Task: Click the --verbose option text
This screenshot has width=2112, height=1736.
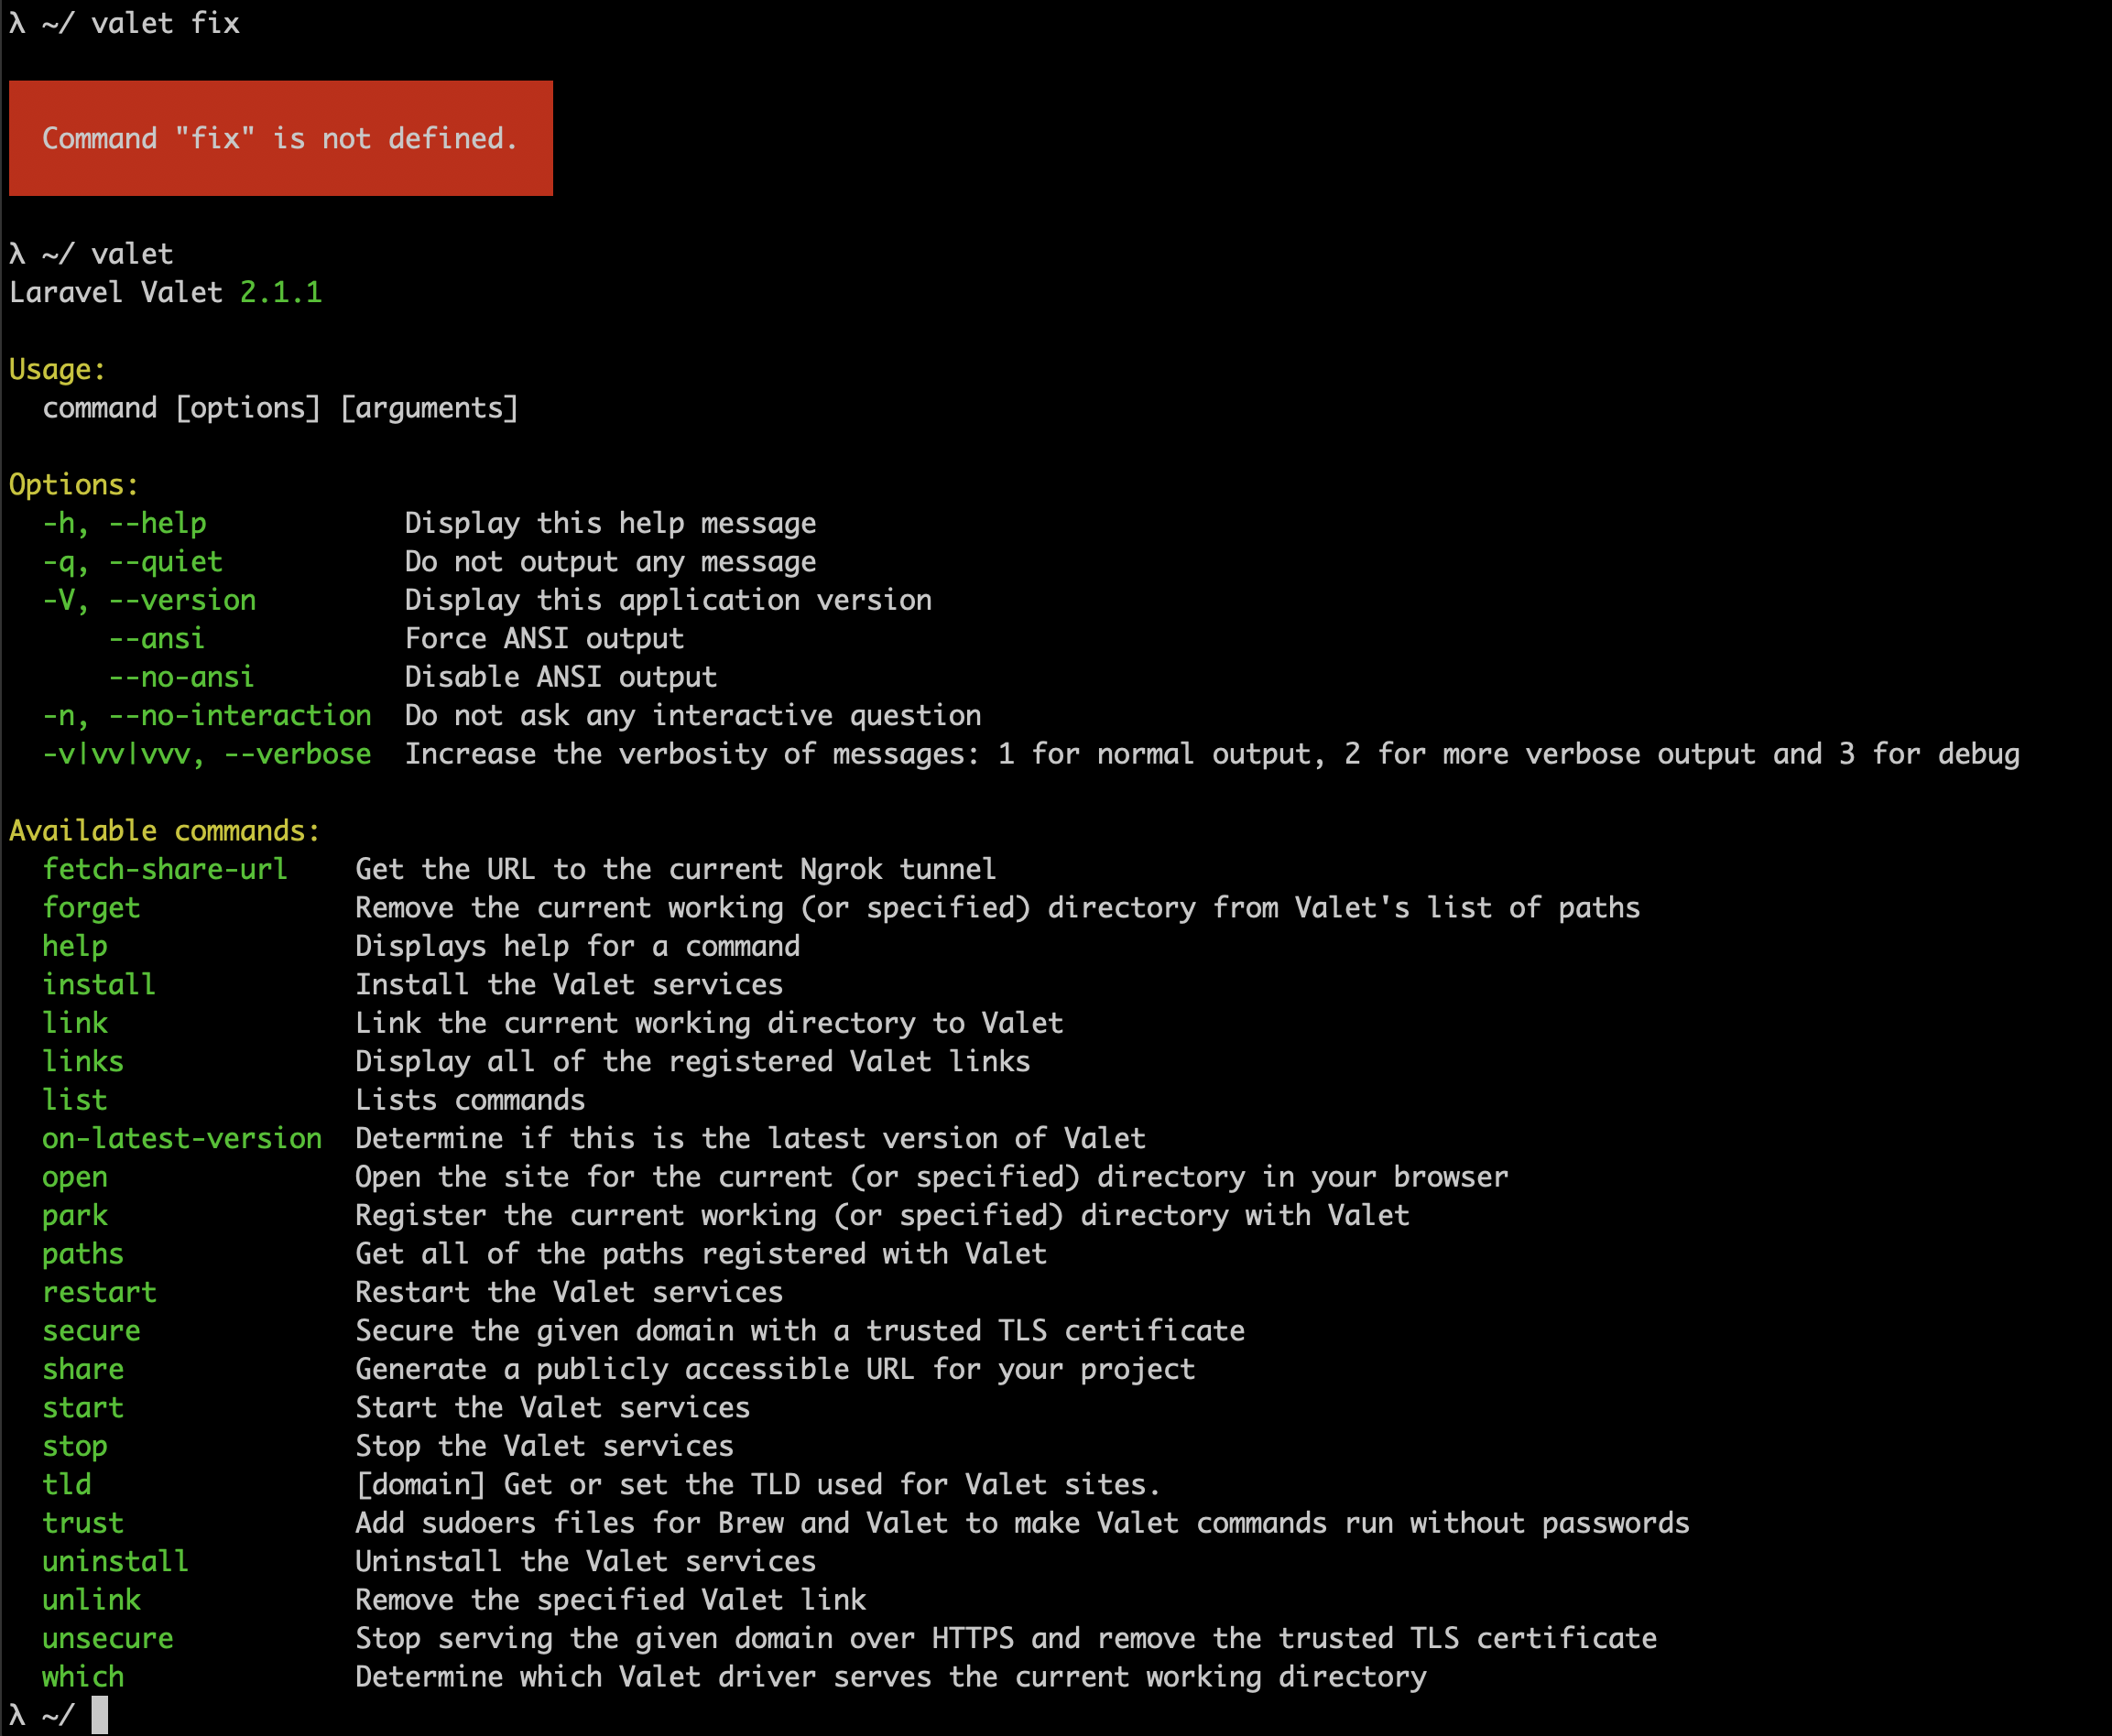Action: [297, 754]
